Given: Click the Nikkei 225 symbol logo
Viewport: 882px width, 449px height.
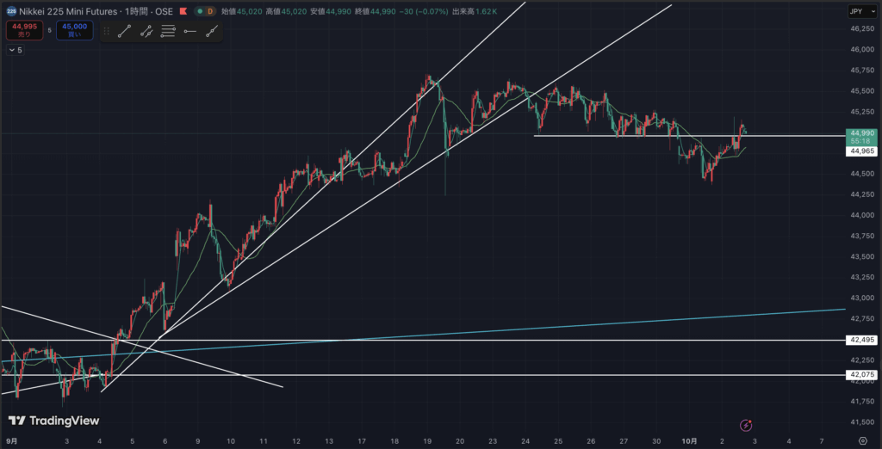Looking at the screenshot, I should (x=11, y=11).
